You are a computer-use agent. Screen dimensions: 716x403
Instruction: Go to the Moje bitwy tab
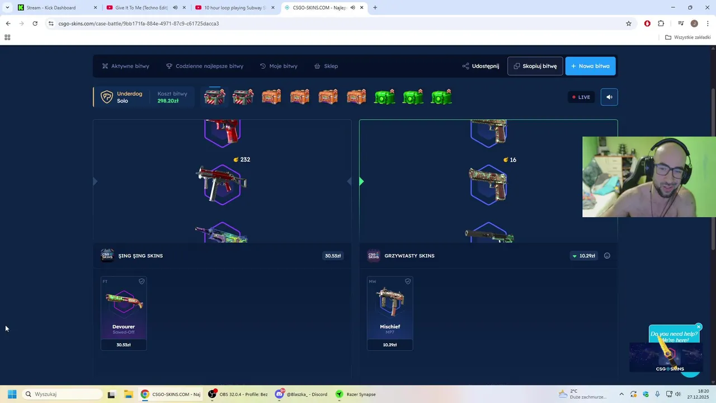pos(279,66)
